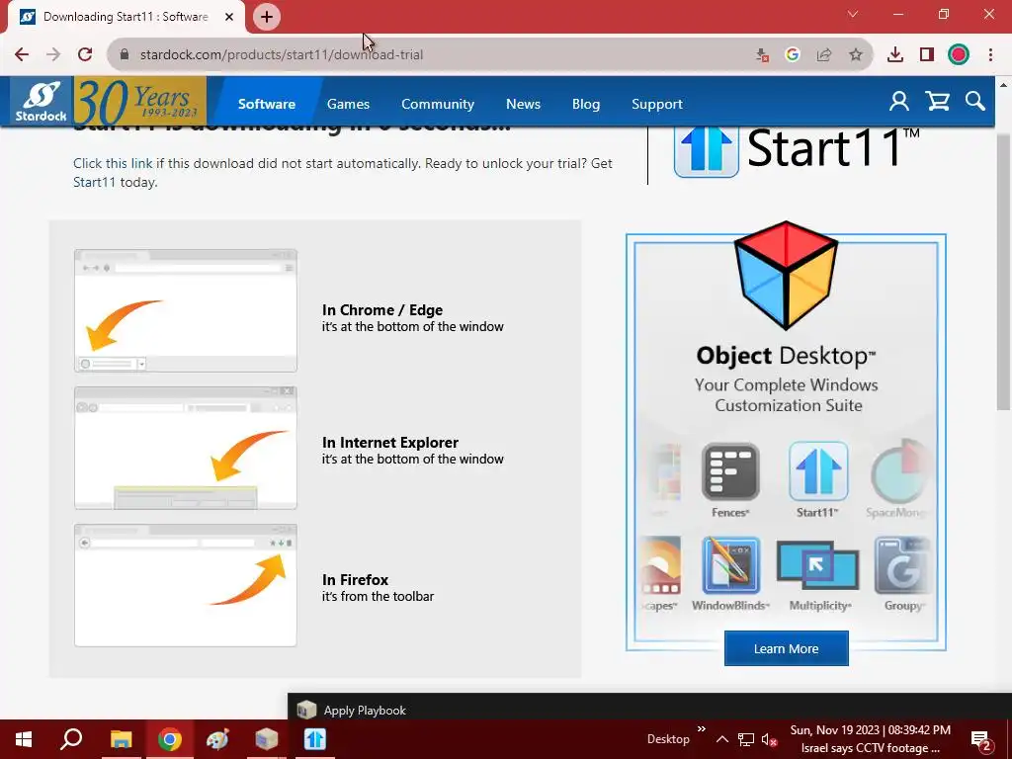Viewport: 1012px width, 759px height.
Task: Click the Start11 taskbar icon
Action: point(315,739)
